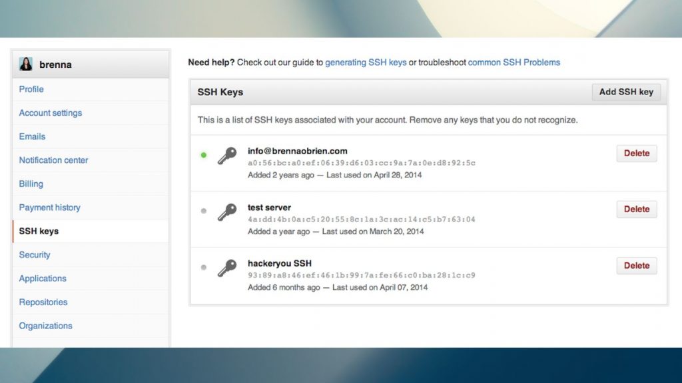Image resolution: width=682 pixels, height=383 pixels.
Task: Click the gray status dot beside hackeryou SSH
Action: [204, 267]
